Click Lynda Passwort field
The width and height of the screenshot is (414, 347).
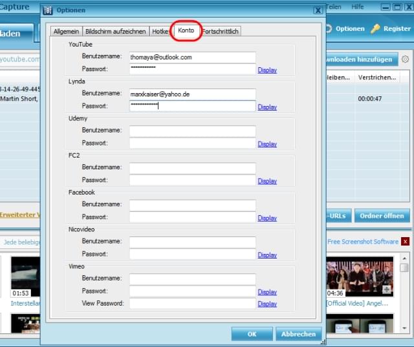(193, 106)
